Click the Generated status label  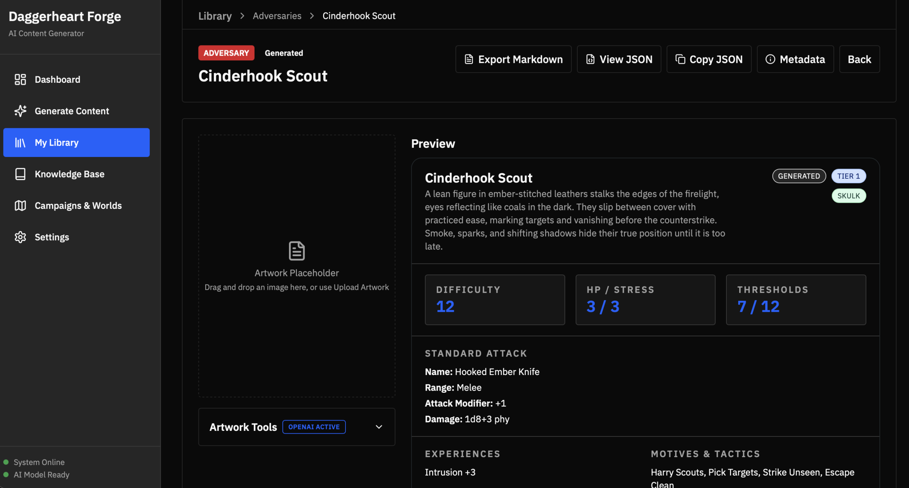pos(284,53)
